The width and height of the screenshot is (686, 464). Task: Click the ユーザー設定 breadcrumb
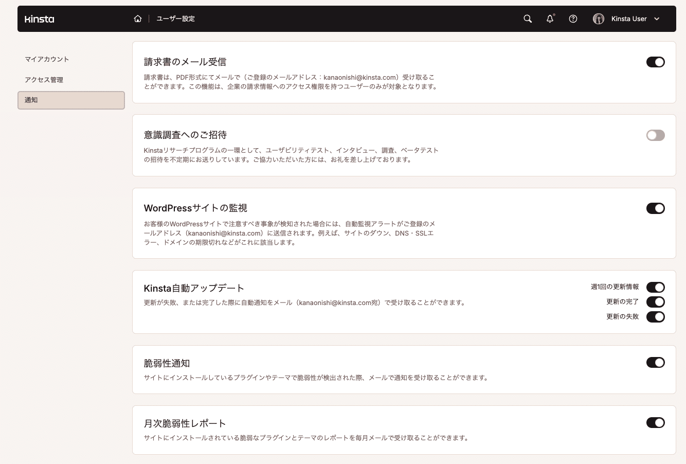coord(175,19)
